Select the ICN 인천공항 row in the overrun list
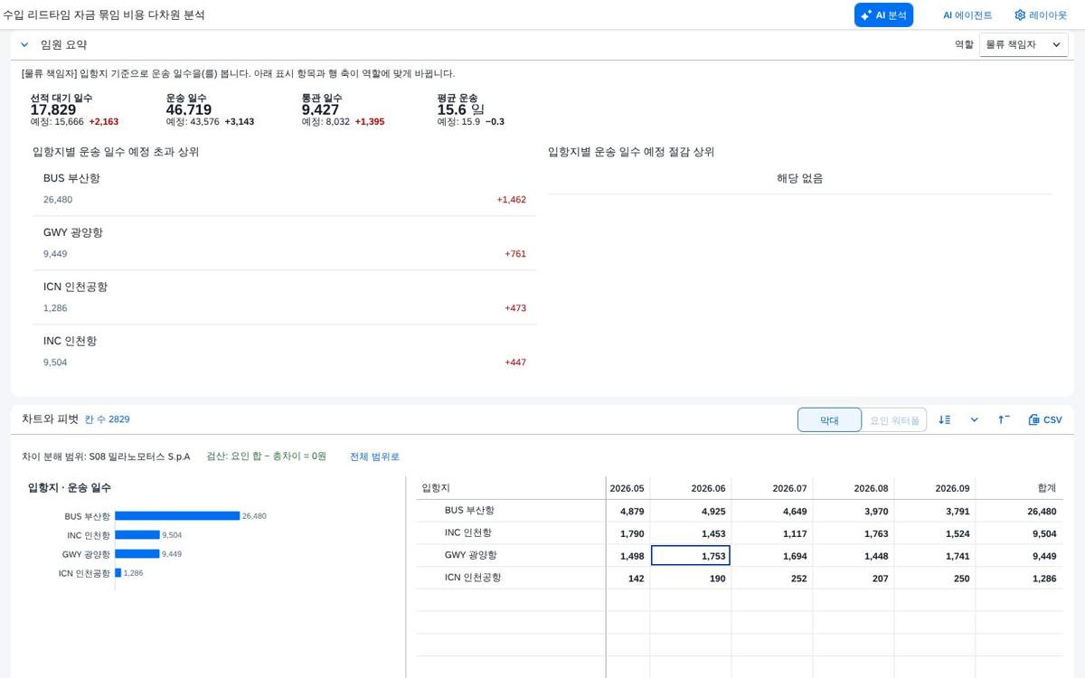This screenshot has width=1085, height=678. coord(284,297)
